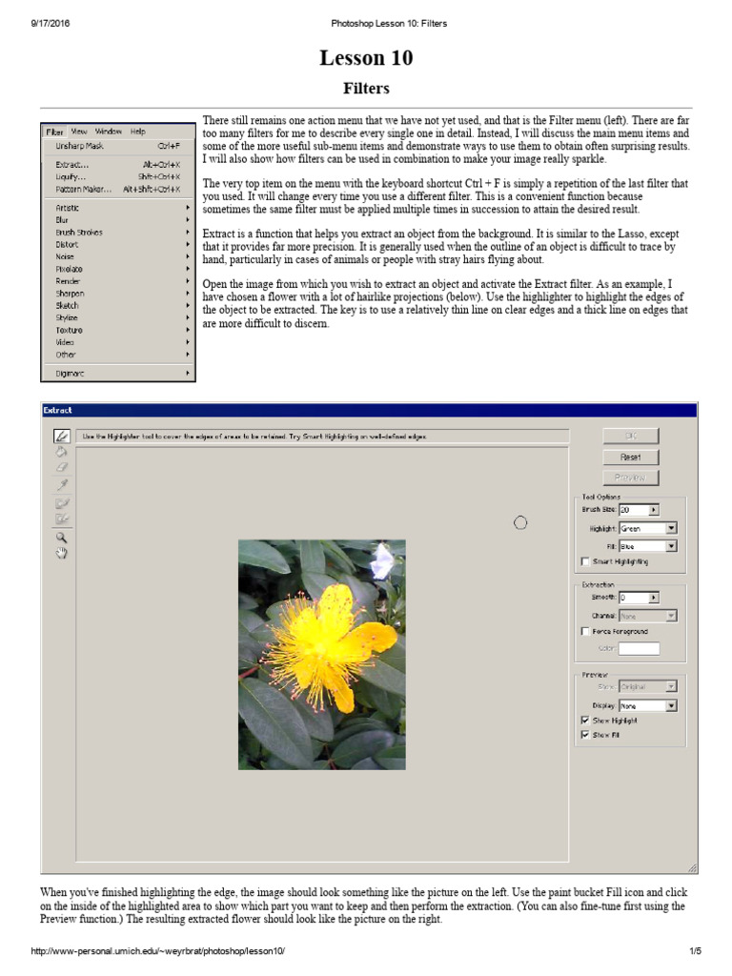The image size is (732, 976).
Task: Expand the Sketch submenu
Action: 118,306
